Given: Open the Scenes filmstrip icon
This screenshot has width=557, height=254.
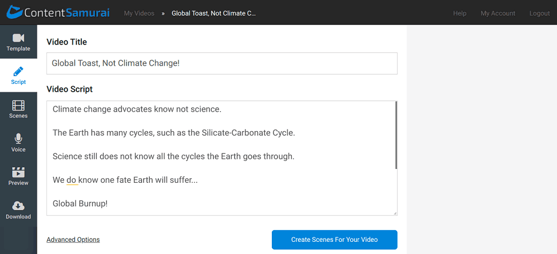Looking at the screenshot, I should click(18, 106).
